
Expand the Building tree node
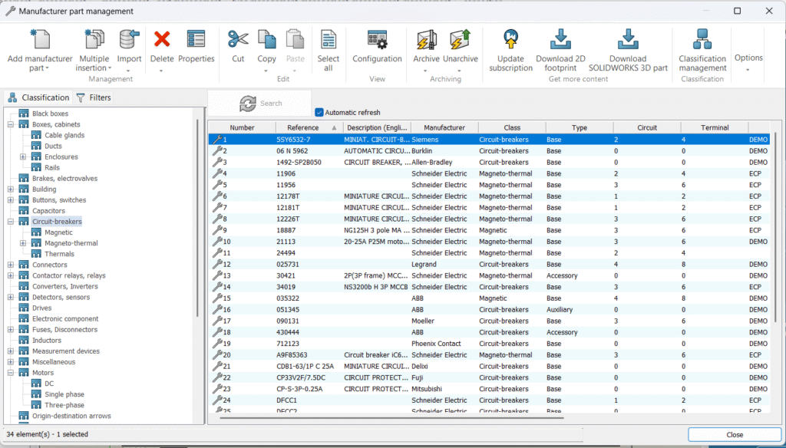pyautogui.click(x=11, y=189)
